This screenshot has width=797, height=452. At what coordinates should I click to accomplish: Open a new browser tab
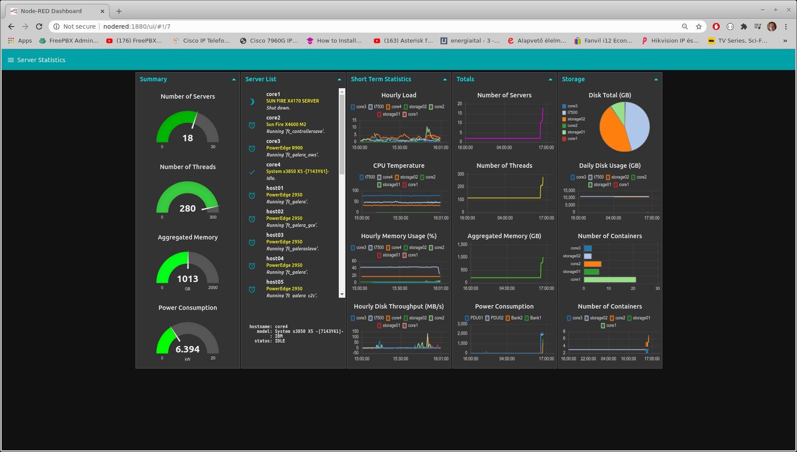tap(119, 11)
